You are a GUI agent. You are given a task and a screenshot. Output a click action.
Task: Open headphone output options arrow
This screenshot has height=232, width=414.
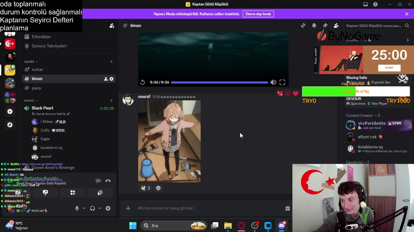point(99,208)
